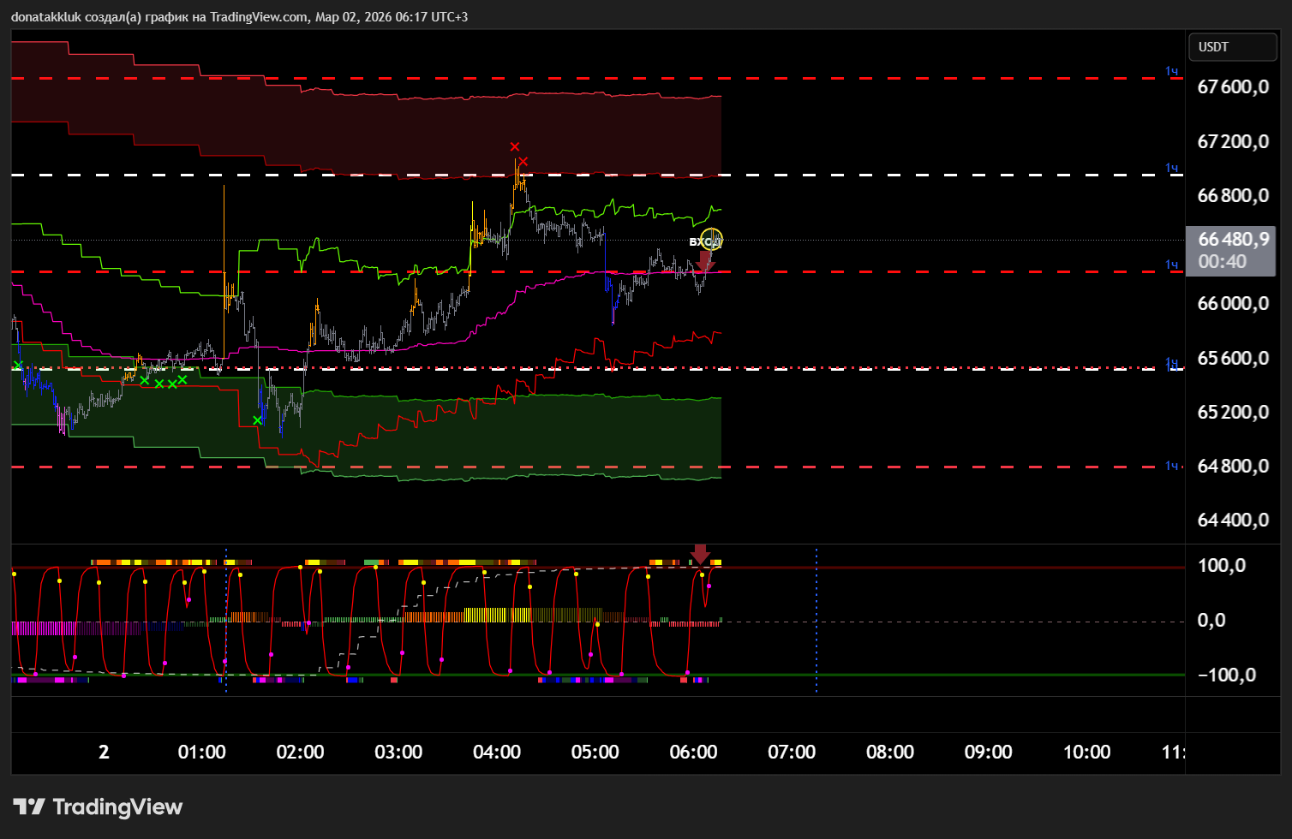Click the TradingView logo icon

(29, 806)
